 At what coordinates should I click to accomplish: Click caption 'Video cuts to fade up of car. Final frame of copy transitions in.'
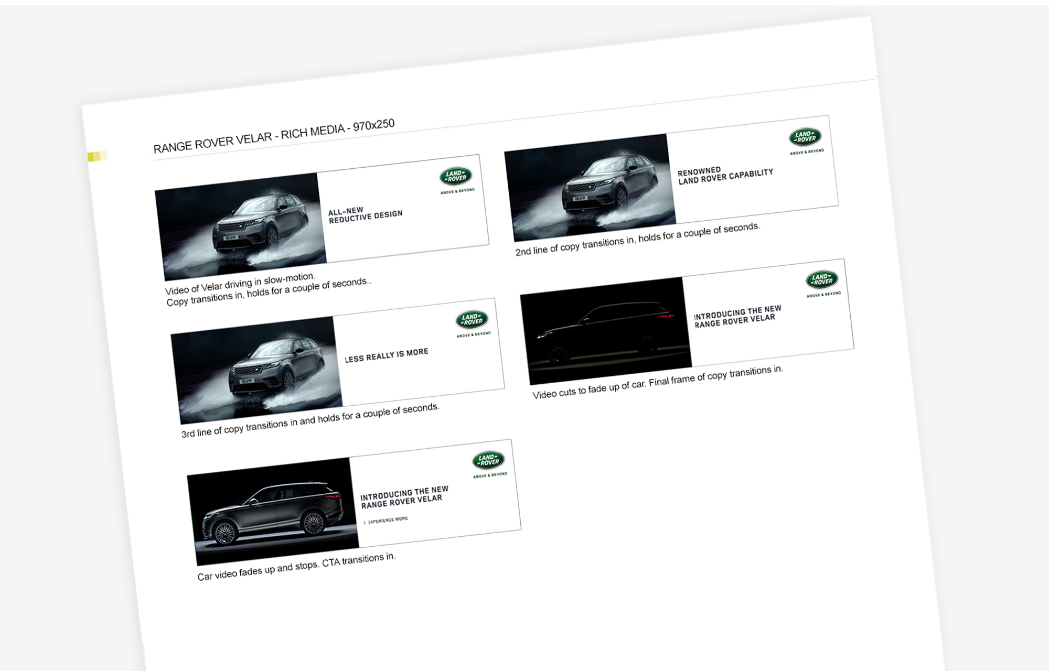click(x=658, y=382)
